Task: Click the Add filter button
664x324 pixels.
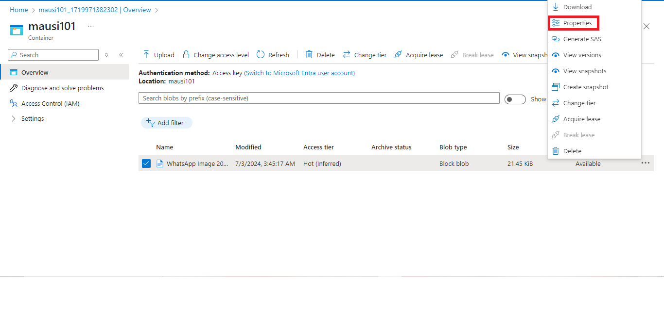Action: [166, 123]
